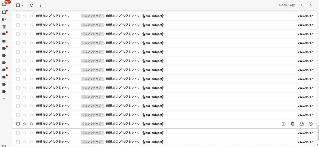Click the vertical scrollbar thumb

tap(317, 133)
